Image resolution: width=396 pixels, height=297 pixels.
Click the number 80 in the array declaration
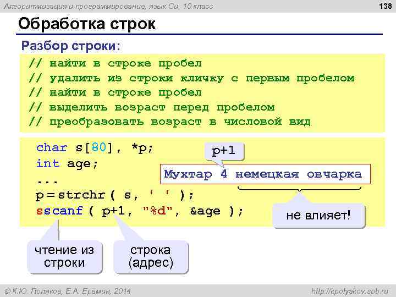pyautogui.click(x=99, y=147)
